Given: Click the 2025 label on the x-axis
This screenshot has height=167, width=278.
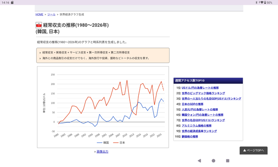Looking at the screenshot, I should click(159, 135).
